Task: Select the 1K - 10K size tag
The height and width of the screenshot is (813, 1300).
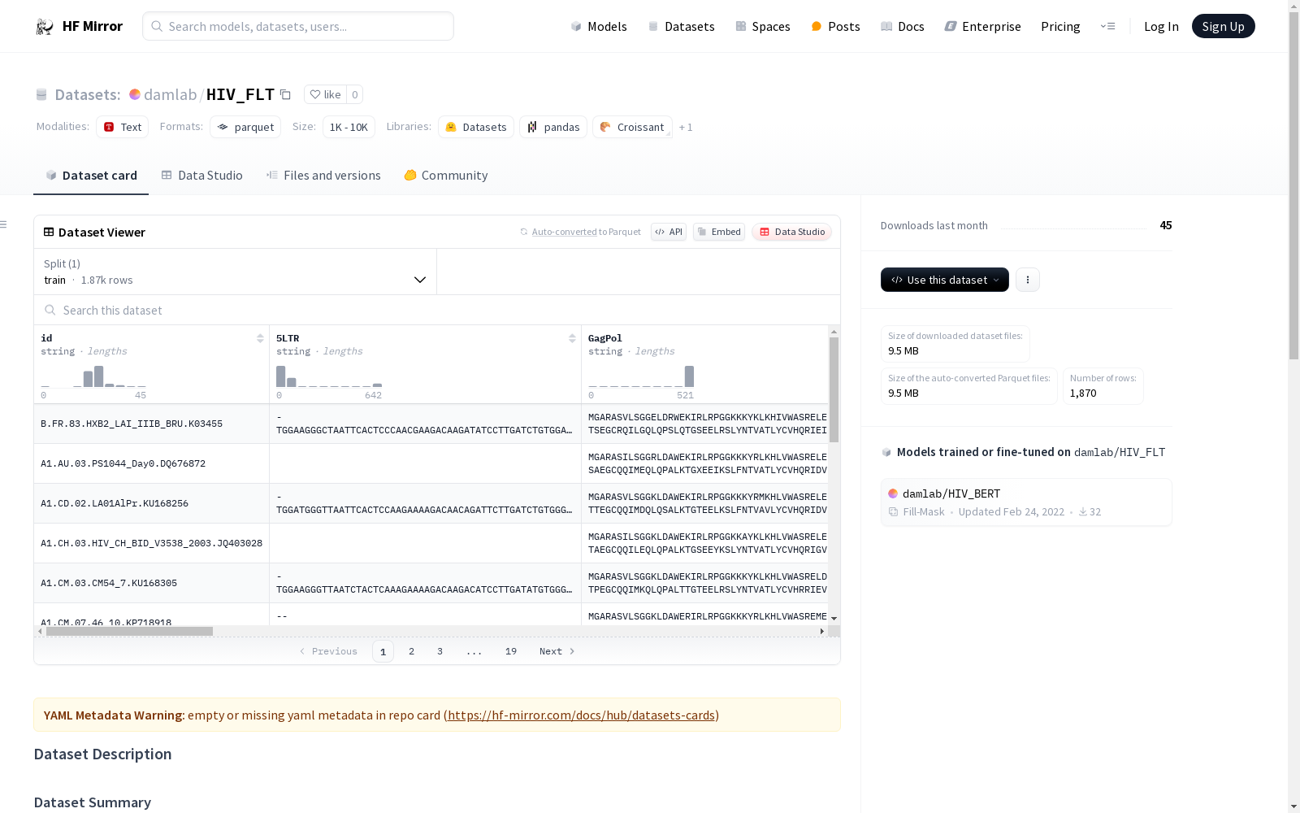Action: pyautogui.click(x=349, y=127)
